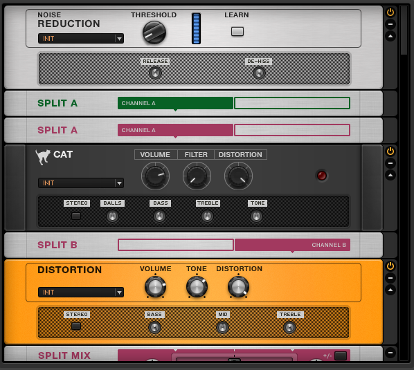
Task: Toggle power on Cat module
Action: coord(390,151)
